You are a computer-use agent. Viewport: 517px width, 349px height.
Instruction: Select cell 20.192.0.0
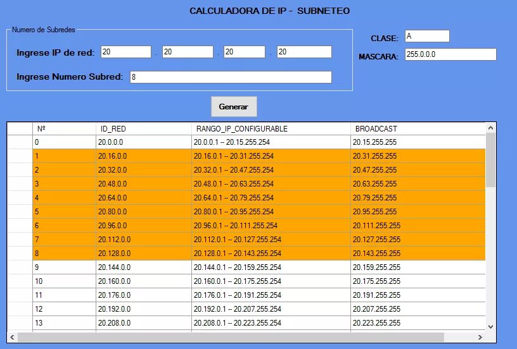pos(144,309)
